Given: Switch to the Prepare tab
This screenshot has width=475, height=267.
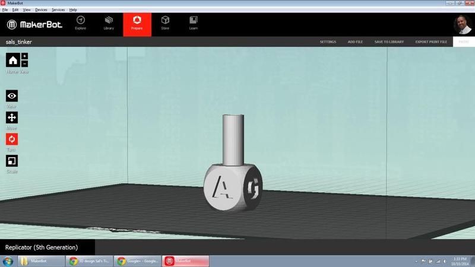Looking at the screenshot, I should coord(137,24).
